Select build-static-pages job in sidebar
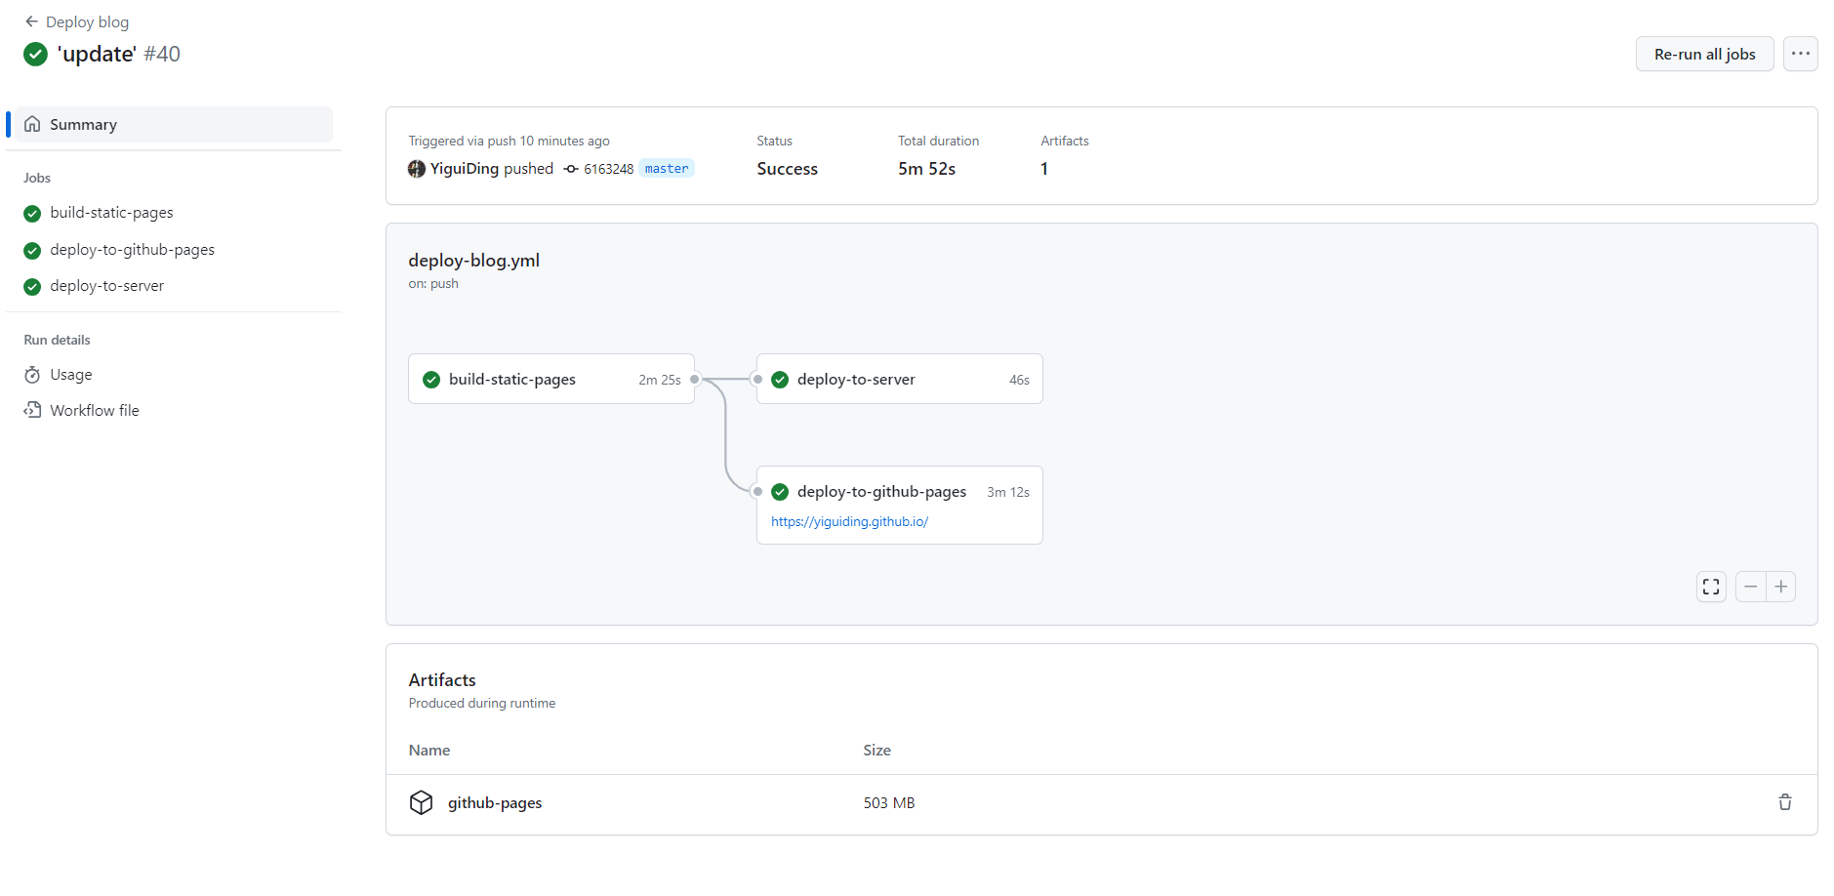This screenshot has height=896, width=1834. click(x=111, y=213)
